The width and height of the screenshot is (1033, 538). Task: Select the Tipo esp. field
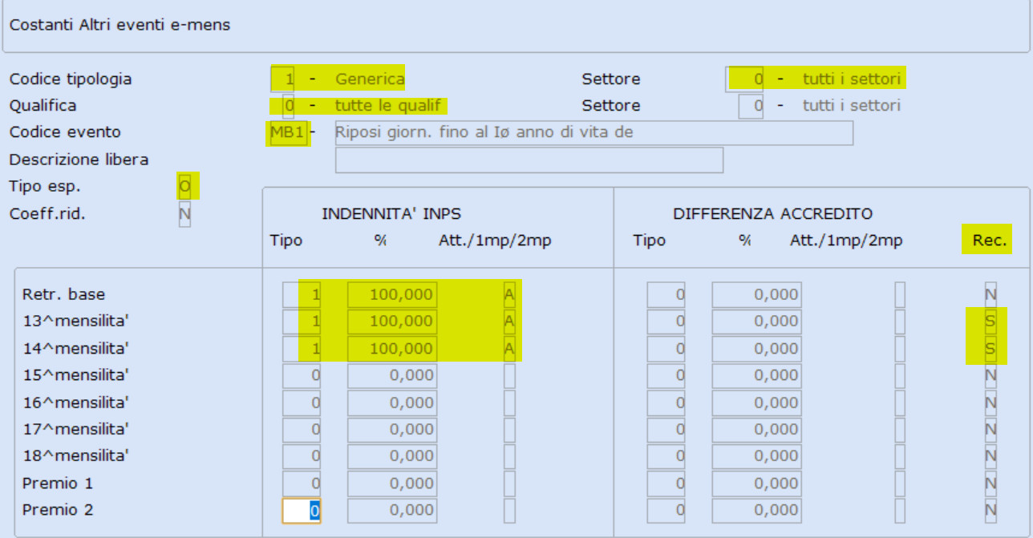184,186
